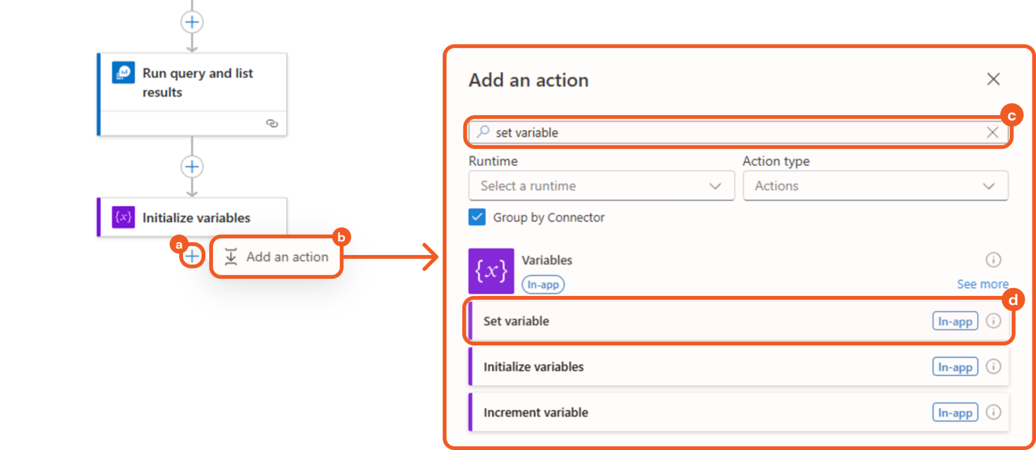Click the info icon beside Variables connector
This screenshot has width=1036, height=450.
point(993,260)
